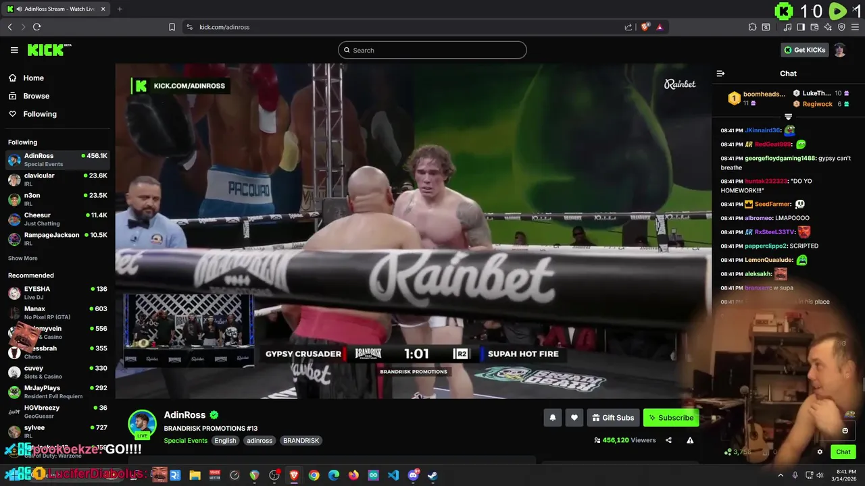Click the BRANDRISK tag
865x486 pixels.
click(x=301, y=441)
